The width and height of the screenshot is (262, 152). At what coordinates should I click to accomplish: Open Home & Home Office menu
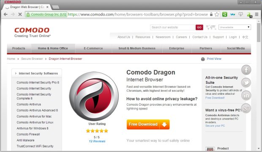tap(53, 48)
